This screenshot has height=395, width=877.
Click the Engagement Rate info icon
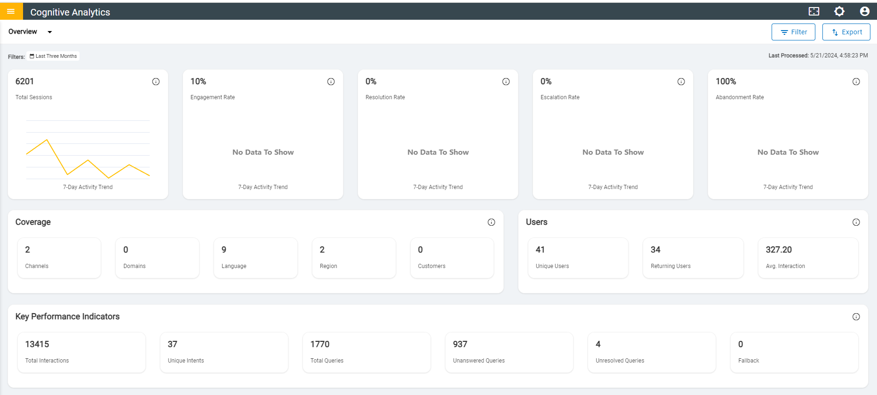point(331,82)
